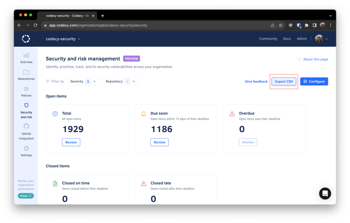Click the Export CSV button
Screen dimensions: 350x223
[284, 81]
